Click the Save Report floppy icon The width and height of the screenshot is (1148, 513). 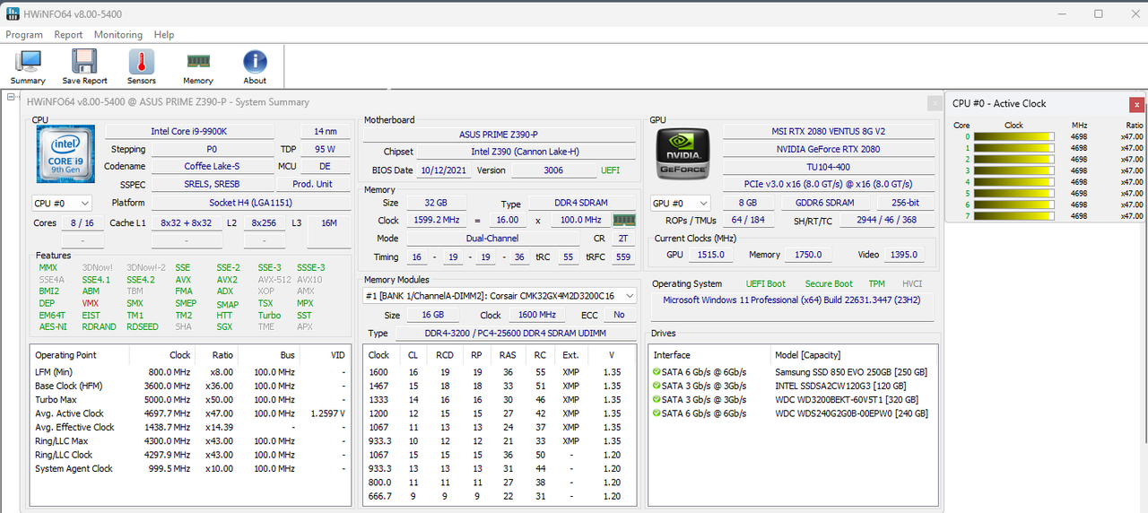point(84,67)
